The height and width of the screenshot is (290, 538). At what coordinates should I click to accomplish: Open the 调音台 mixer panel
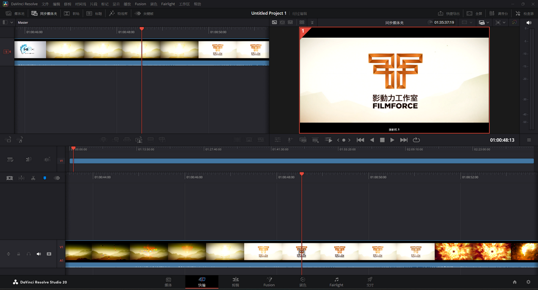(x=498, y=13)
